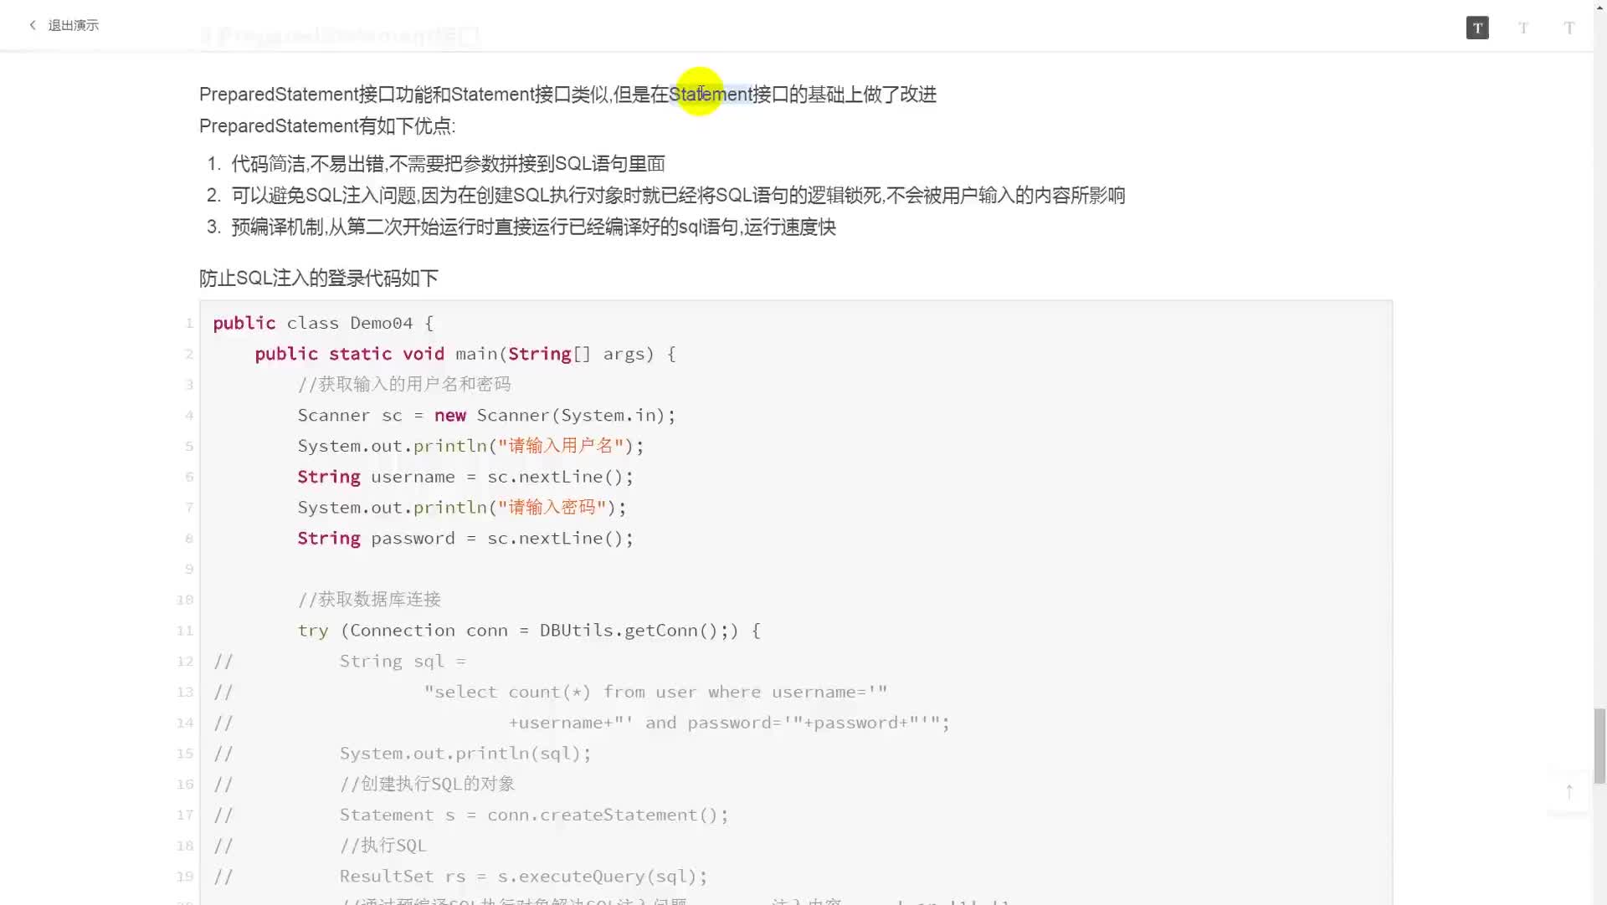Click the T text formatting icon

(x=1478, y=27)
